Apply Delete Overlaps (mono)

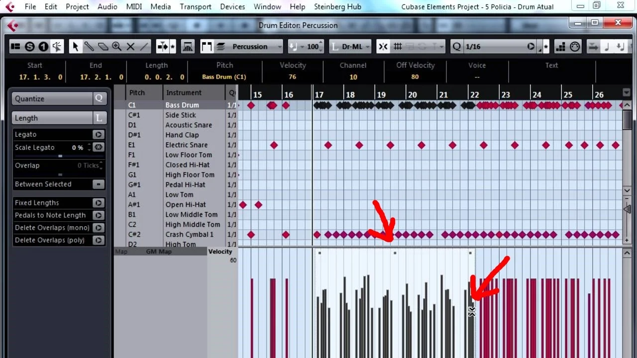click(99, 228)
